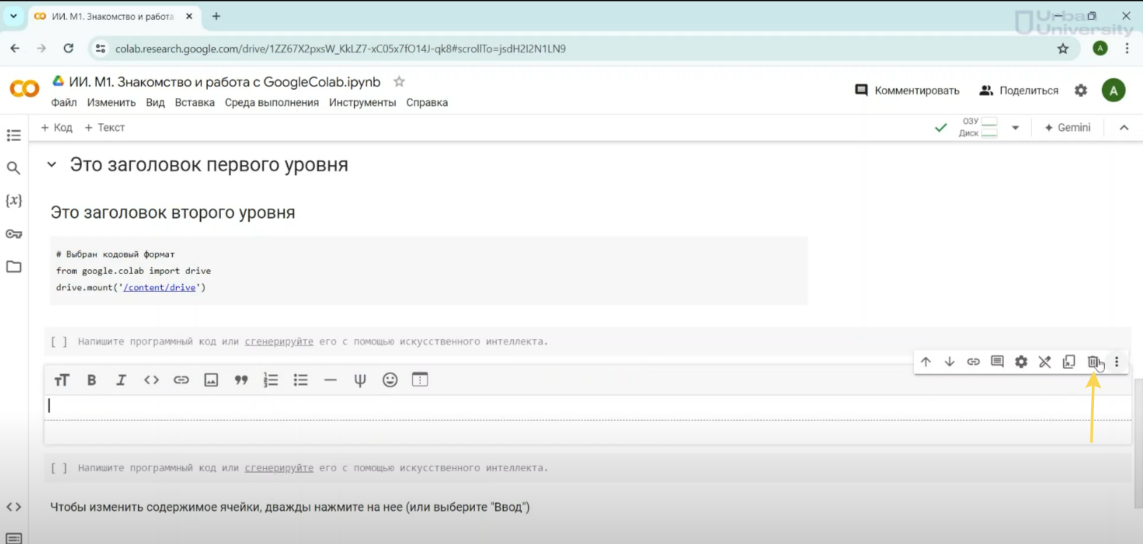Image resolution: width=1143 pixels, height=544 pixels.
Task: Open the runtime connection dropdown arrow
Action: (x=1015, y=127)
